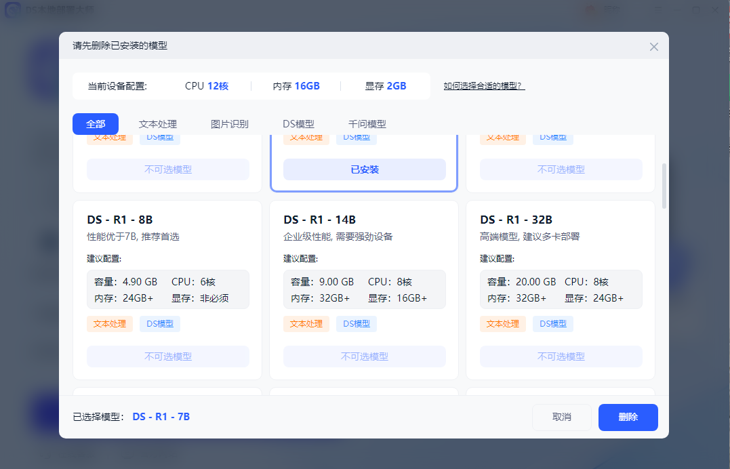Viewport: 730px width, 469px height.
Task: Click the DS模型 tag on DS - R1 - 32B card
Action: point(552,323)
